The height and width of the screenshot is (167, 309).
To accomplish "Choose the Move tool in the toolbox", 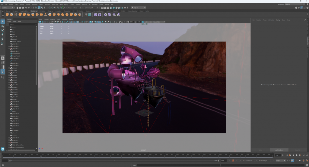I will click(x=2, y=35).
